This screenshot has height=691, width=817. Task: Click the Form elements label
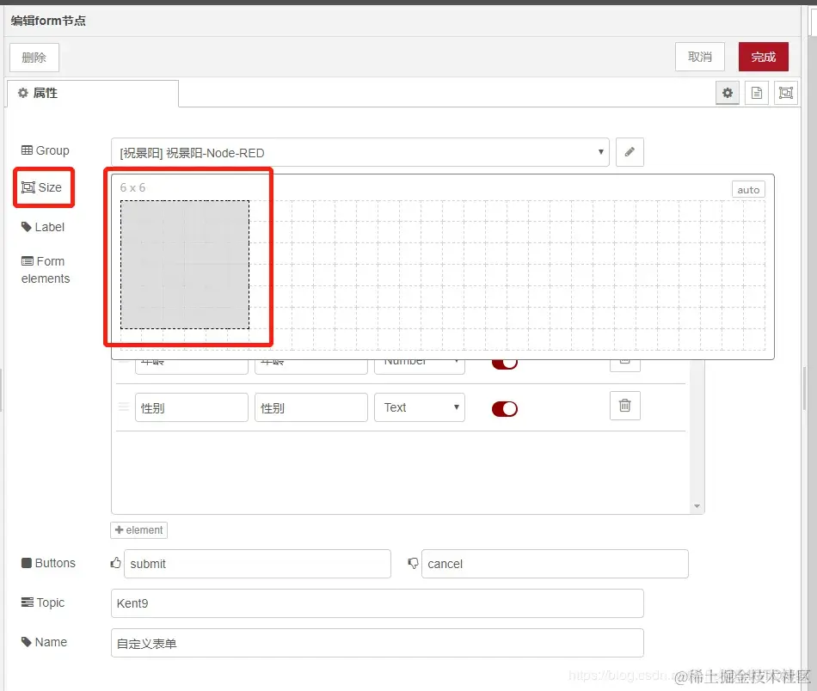click(46, 270)
